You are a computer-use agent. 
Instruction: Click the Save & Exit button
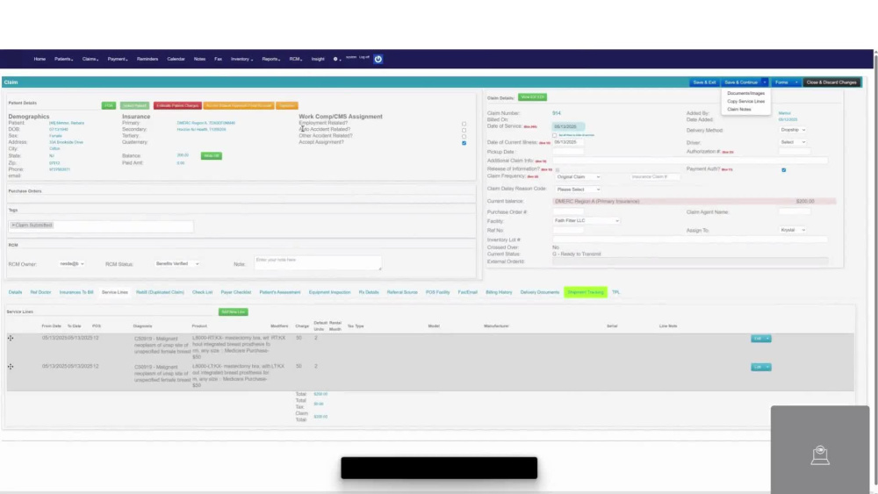[704, 82]
